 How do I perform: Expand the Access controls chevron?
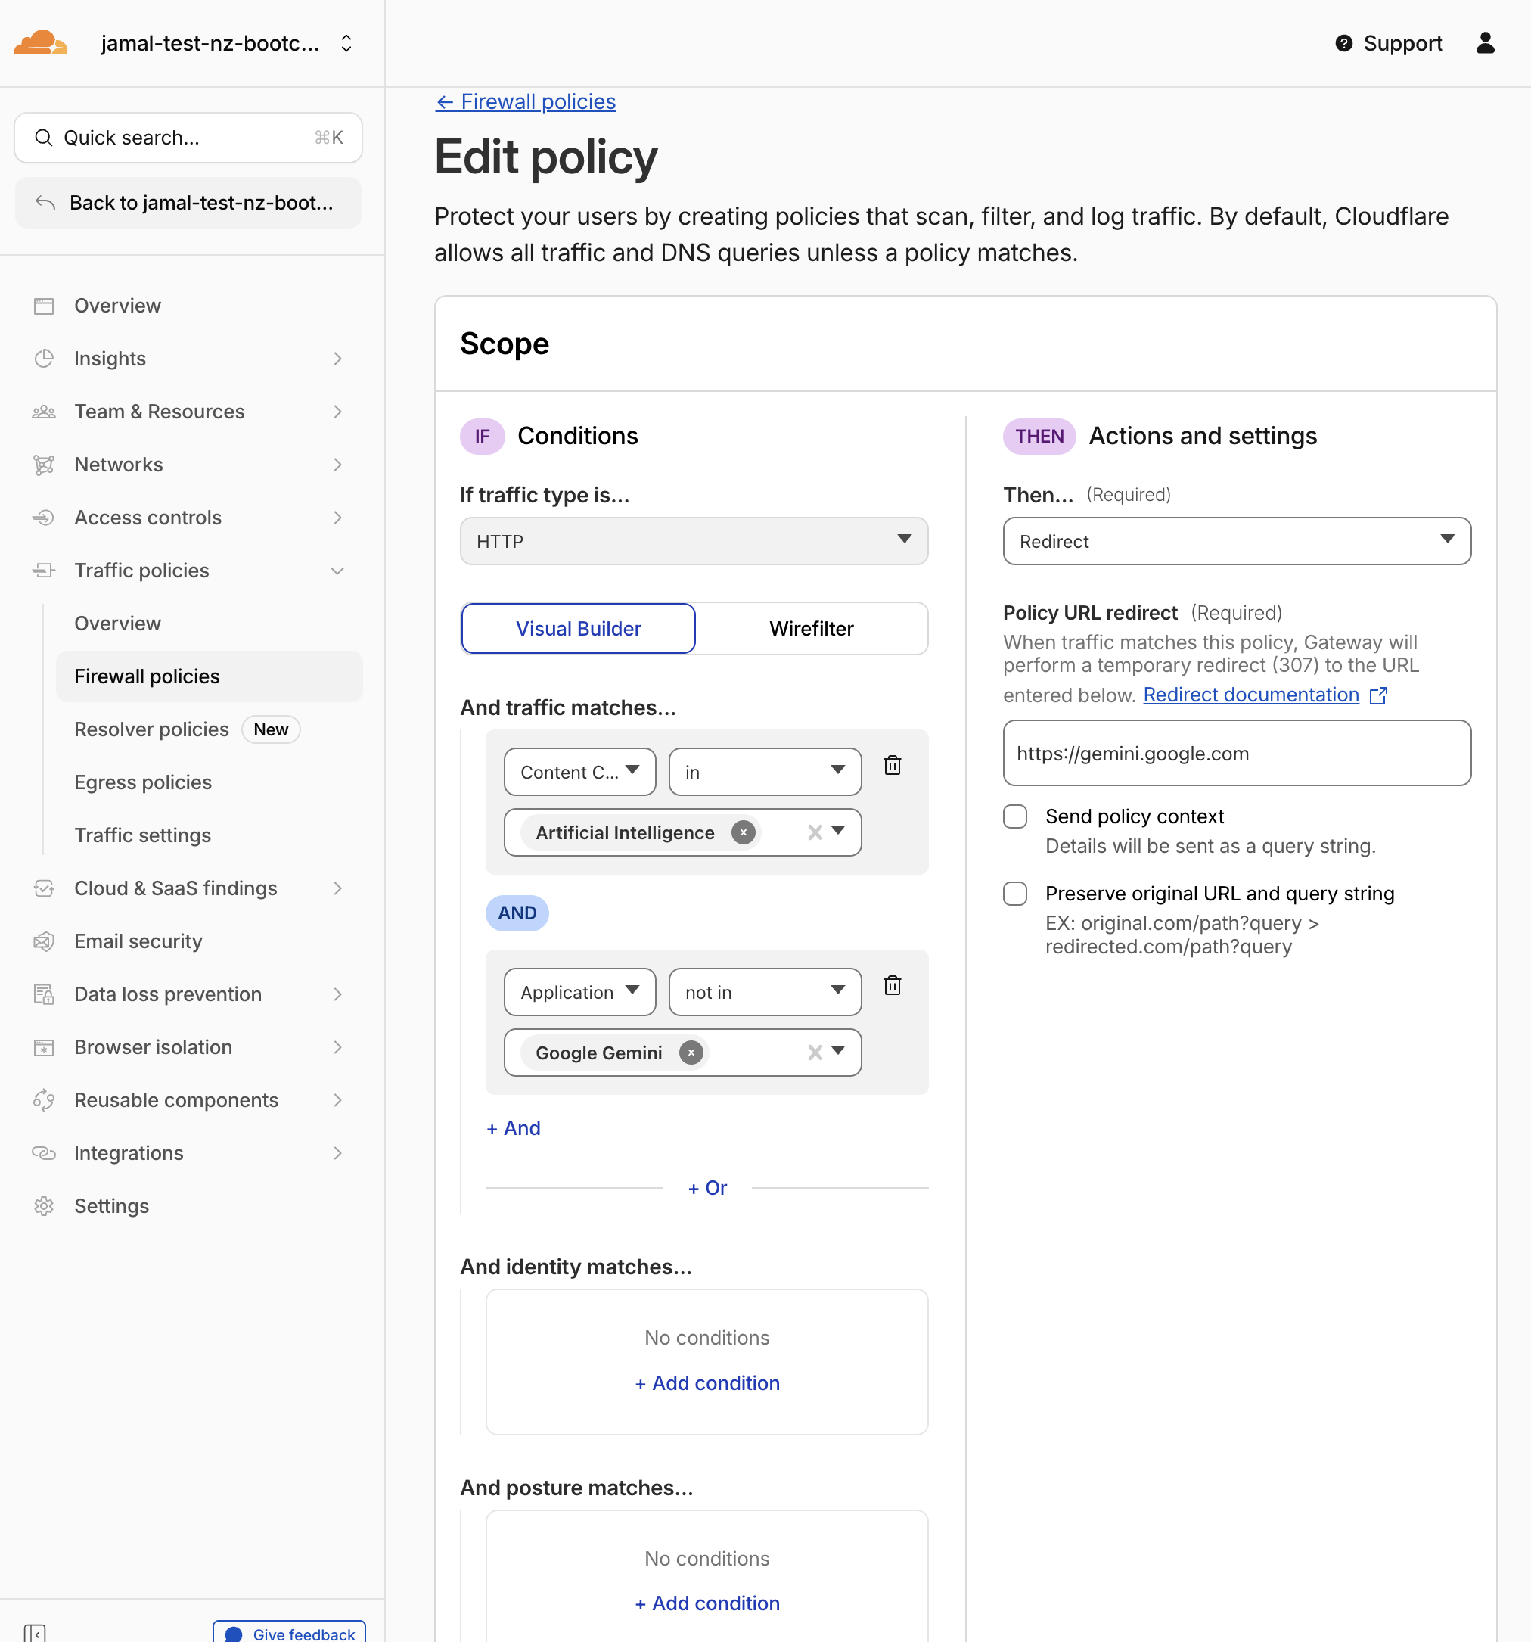pyautogui.click(x=338, y=517)
